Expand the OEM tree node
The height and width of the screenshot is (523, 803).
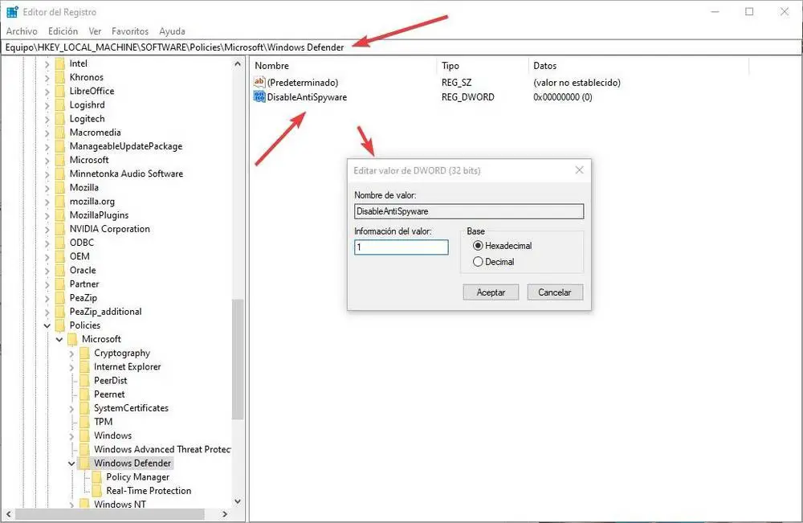pyautogui.click(x=47, y=256)
